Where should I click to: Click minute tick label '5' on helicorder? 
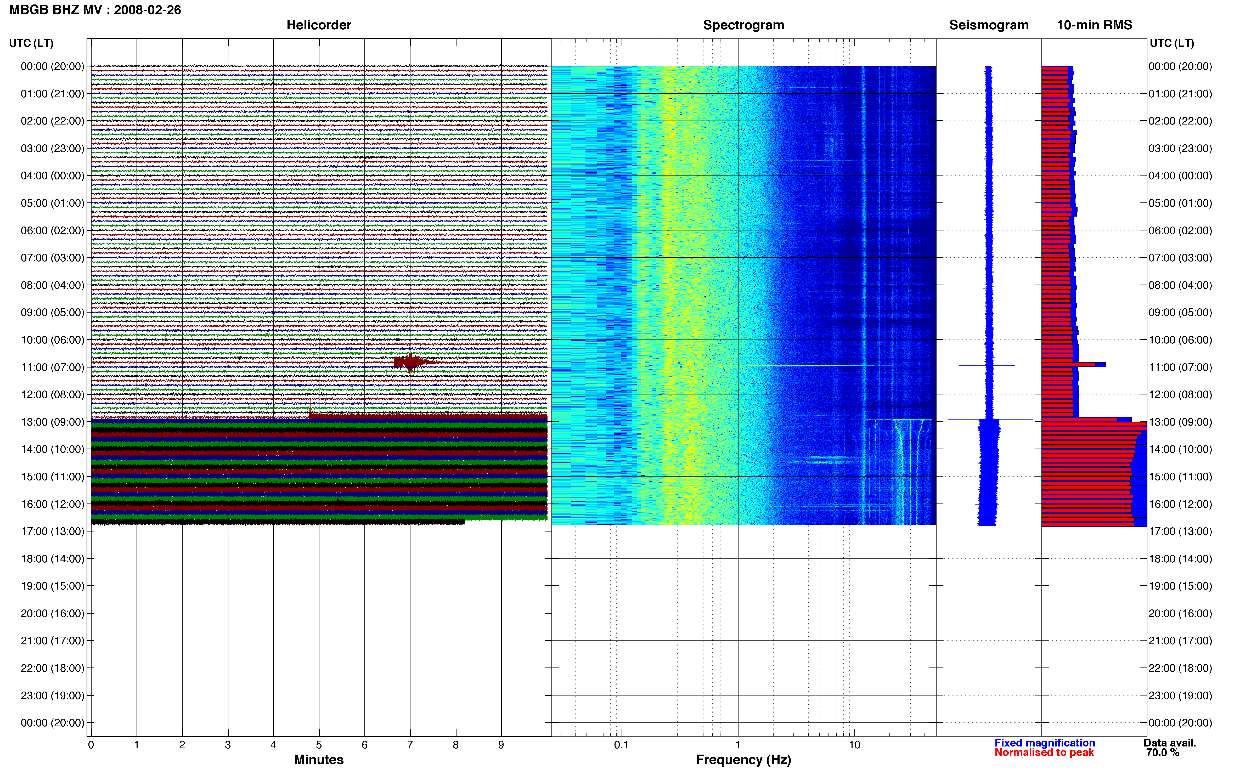pos(319,745)
